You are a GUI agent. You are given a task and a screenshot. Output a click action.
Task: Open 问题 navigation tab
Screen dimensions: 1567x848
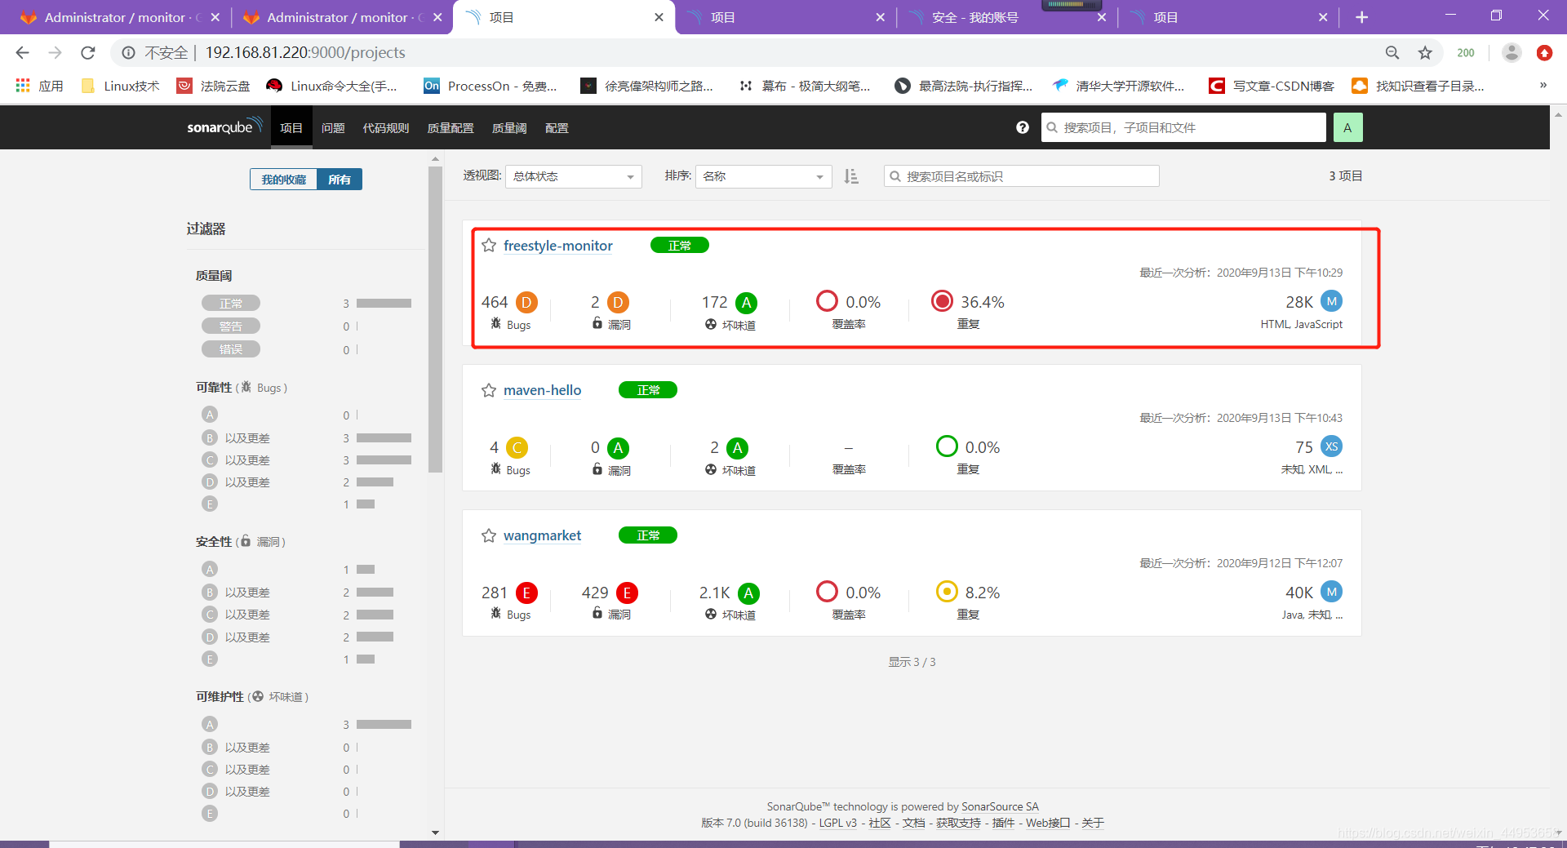pyautogui.click(x=333, y=128)
